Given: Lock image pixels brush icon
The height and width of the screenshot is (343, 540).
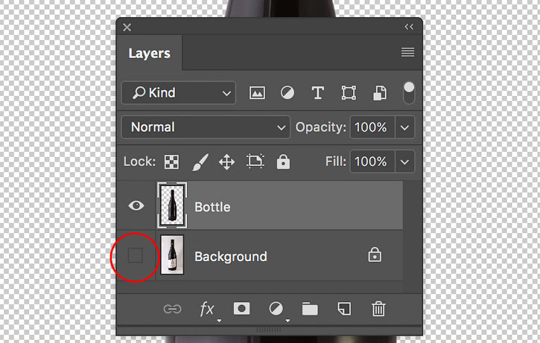Looking at the screenshot, I should click(200, 161).
